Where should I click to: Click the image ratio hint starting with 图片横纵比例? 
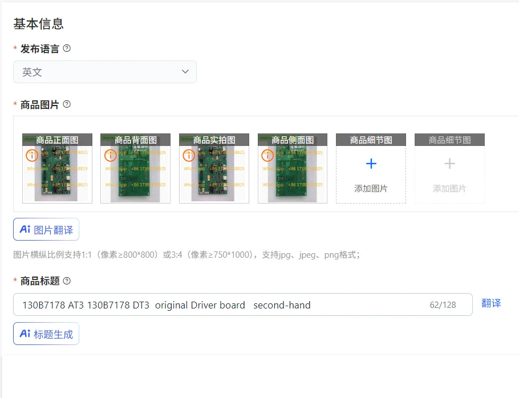(x=186, y=255)
